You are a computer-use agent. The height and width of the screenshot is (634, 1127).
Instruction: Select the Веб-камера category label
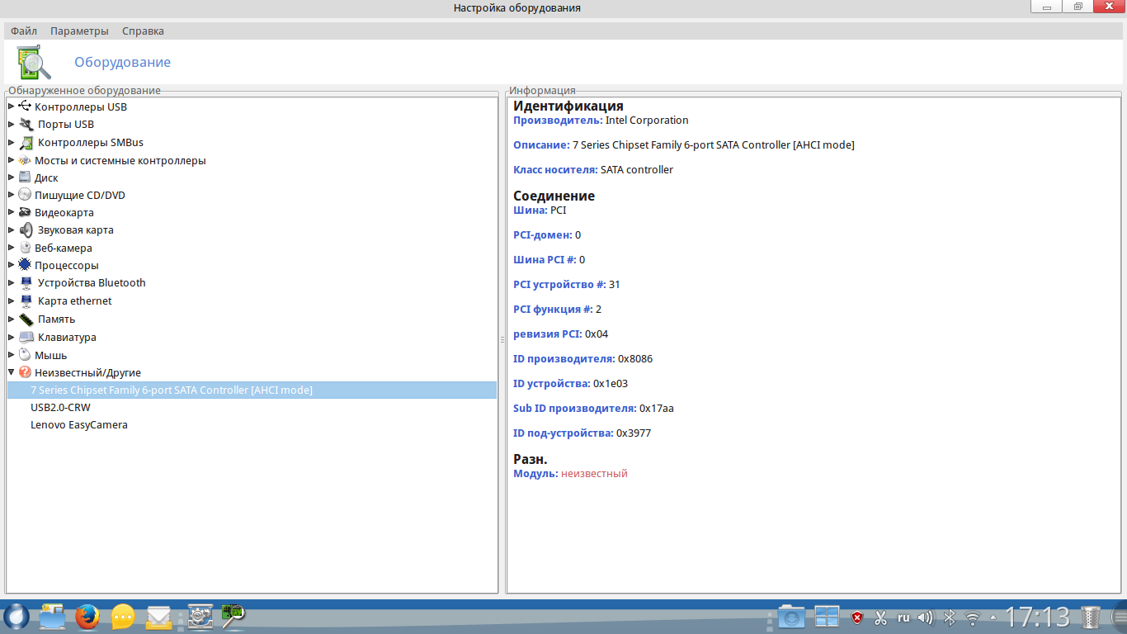[64, 248]
